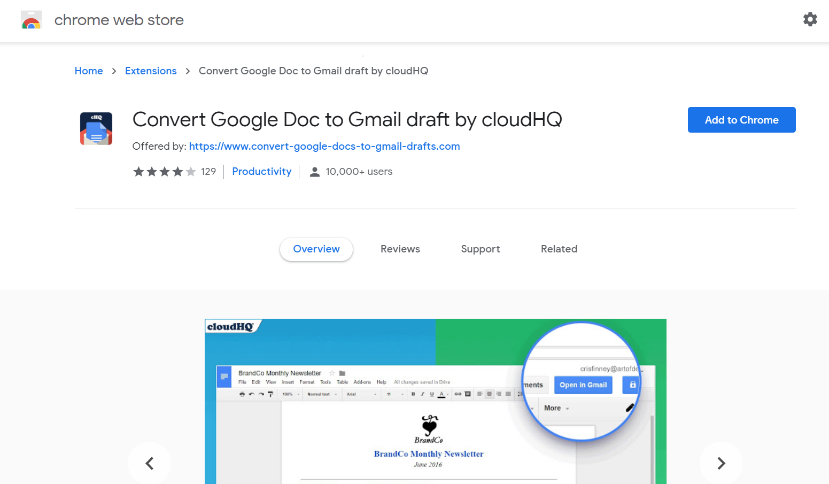Screen dimensions: 829x484
Task: Switch to the Reviews tab
Action: 400,249
